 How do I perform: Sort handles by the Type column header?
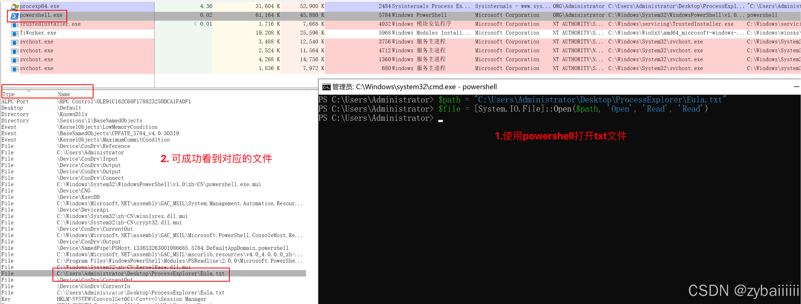click(29, 94)
